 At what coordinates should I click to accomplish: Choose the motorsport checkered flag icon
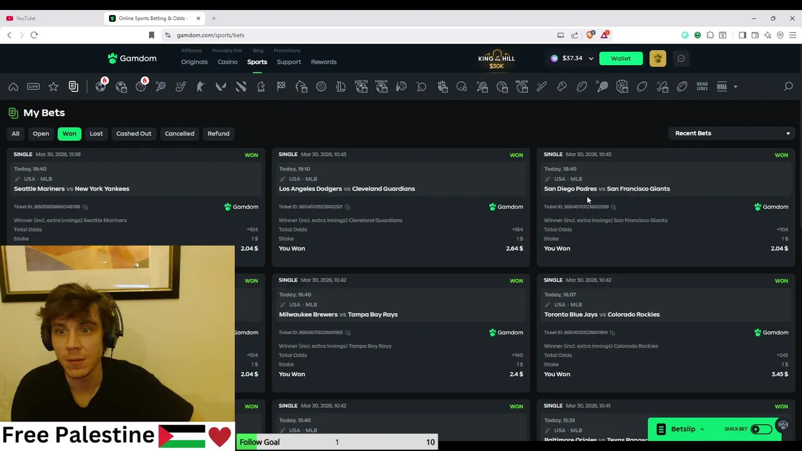tap(281, 86)
